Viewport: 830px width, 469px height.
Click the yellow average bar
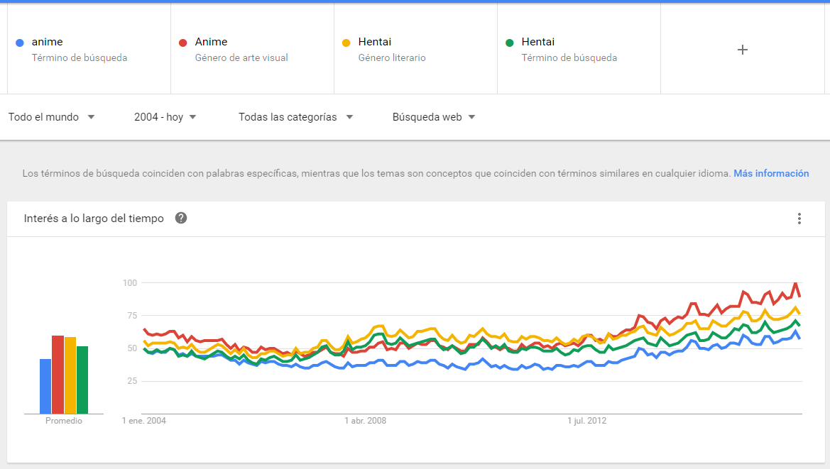pos(70,375)
